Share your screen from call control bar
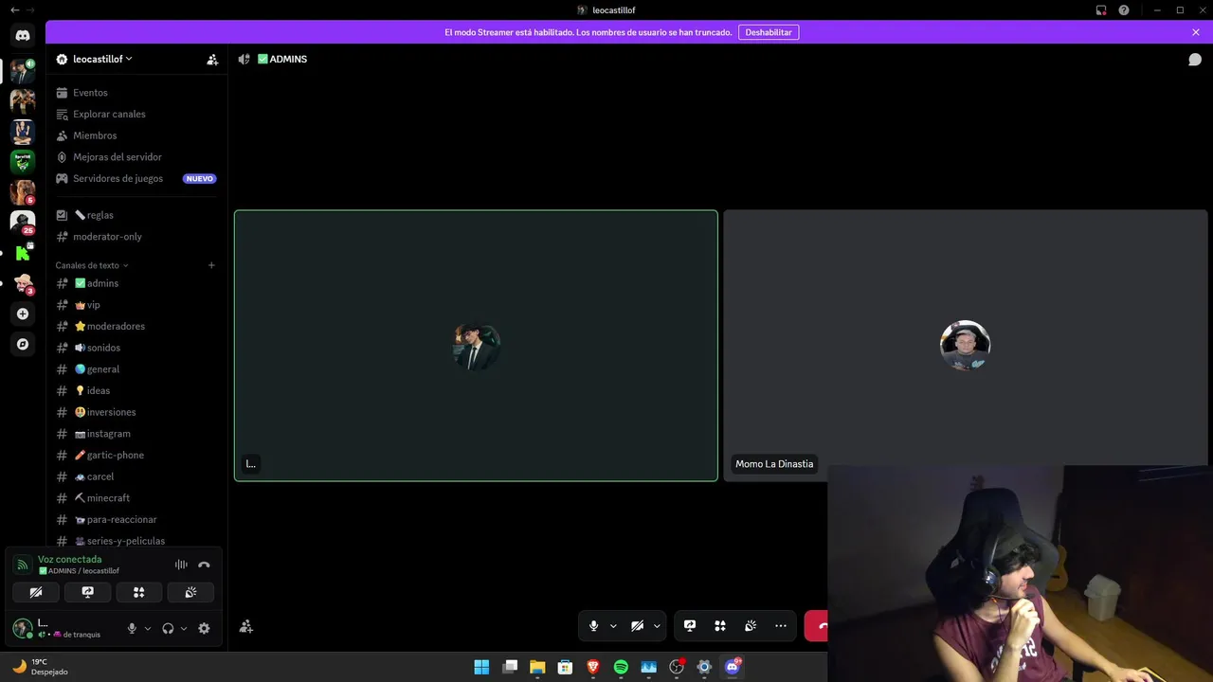 [x=690, y=626]
